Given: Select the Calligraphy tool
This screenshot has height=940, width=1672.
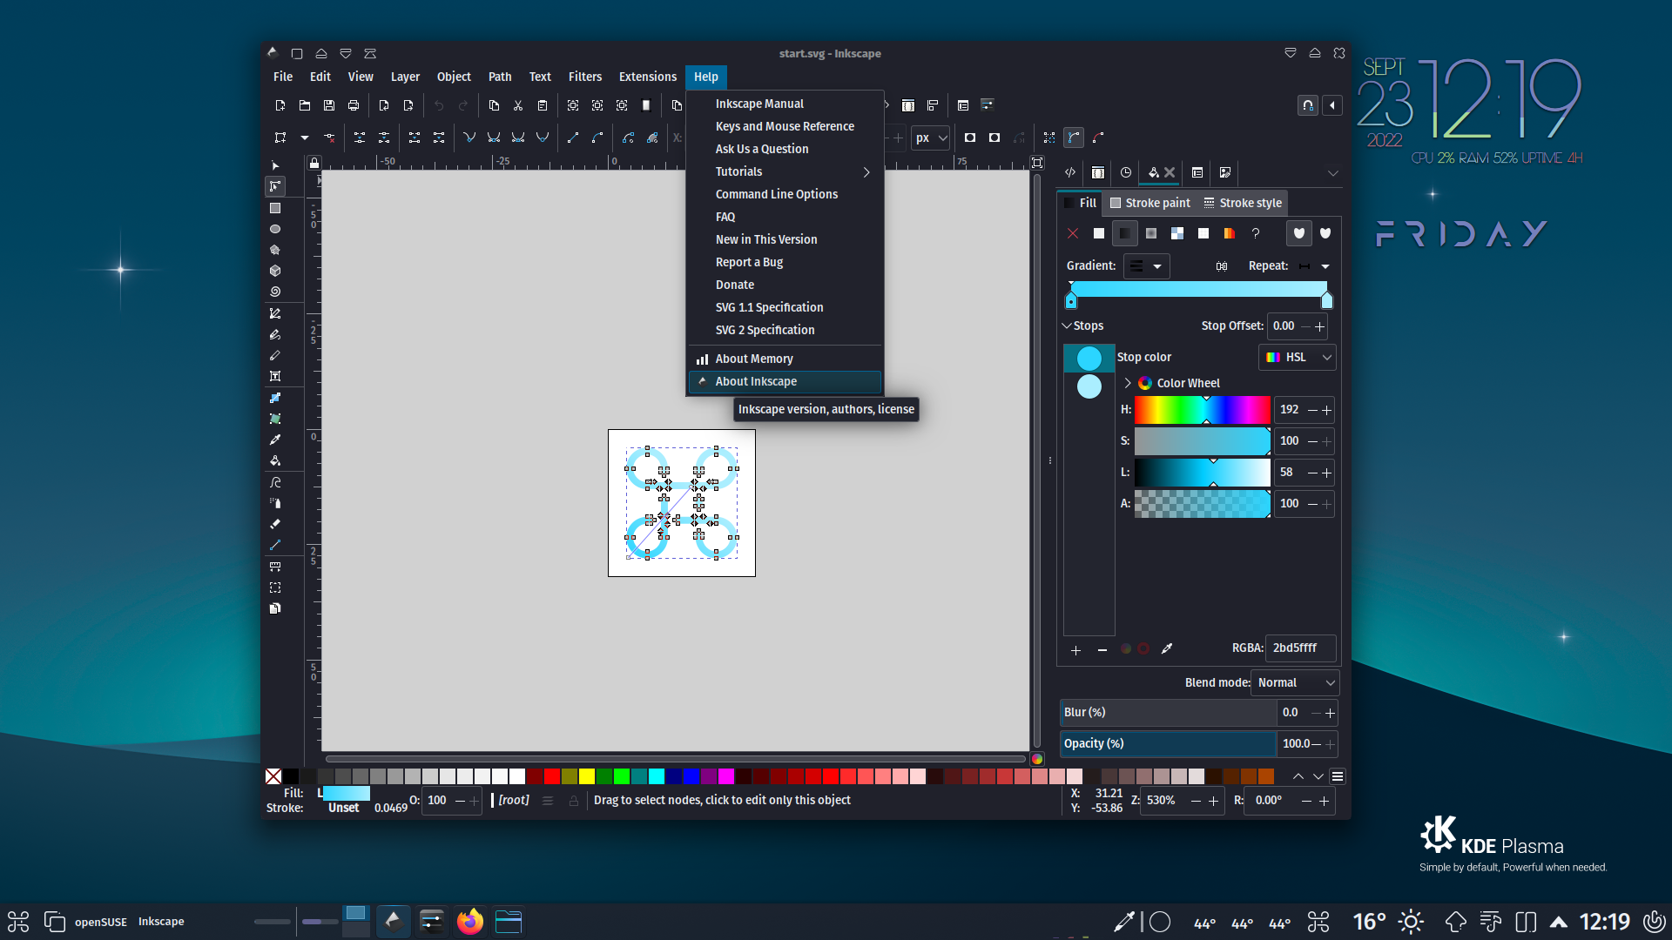Looking at the screenshot, I should [x=275, y=355].
